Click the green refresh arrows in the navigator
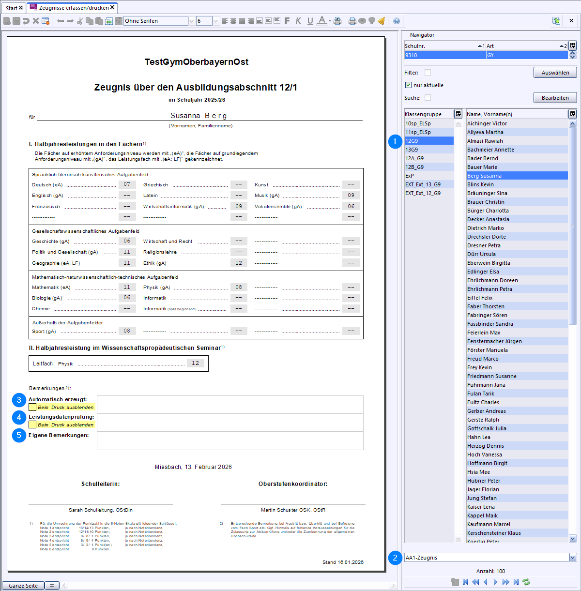Screen dimensions: 581x591 (526, 582)
